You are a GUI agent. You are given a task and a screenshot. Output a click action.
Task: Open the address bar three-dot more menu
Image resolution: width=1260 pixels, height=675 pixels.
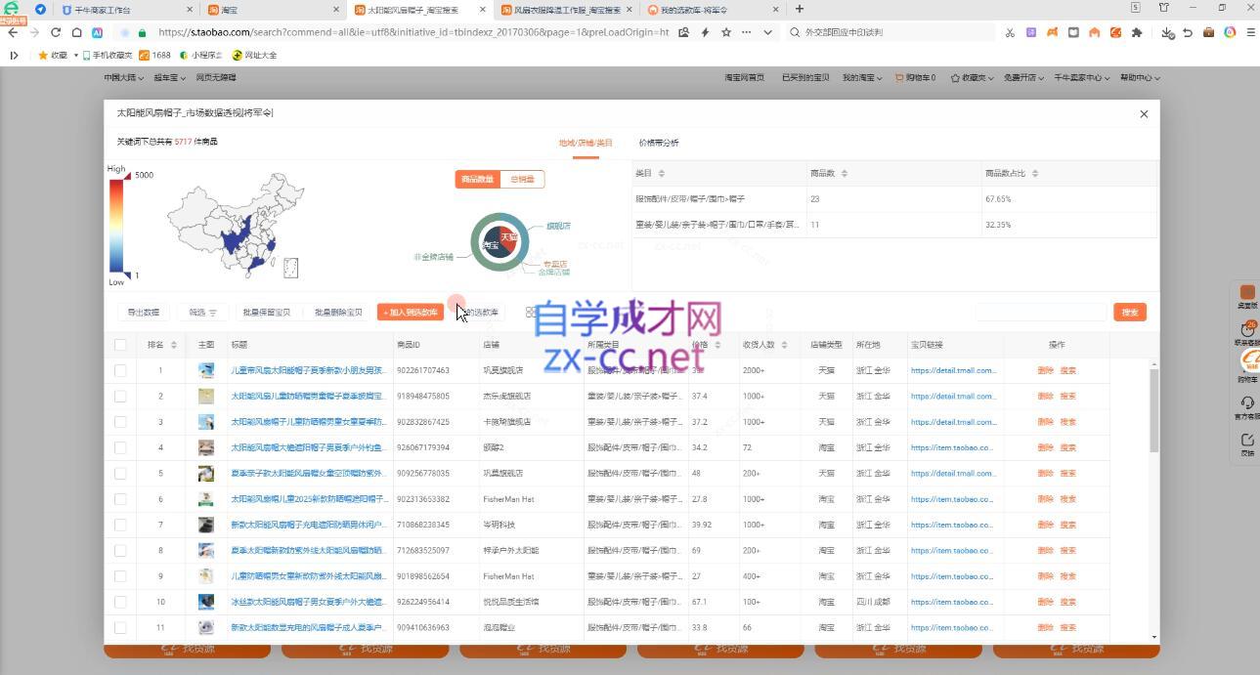point(747,32)
